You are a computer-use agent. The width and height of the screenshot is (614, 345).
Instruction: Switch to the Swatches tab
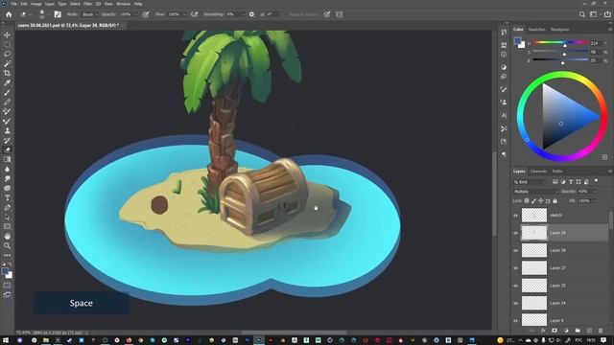[536, 30]
